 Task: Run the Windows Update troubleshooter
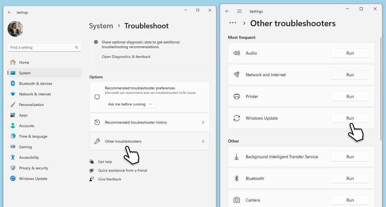click(350, 118)
